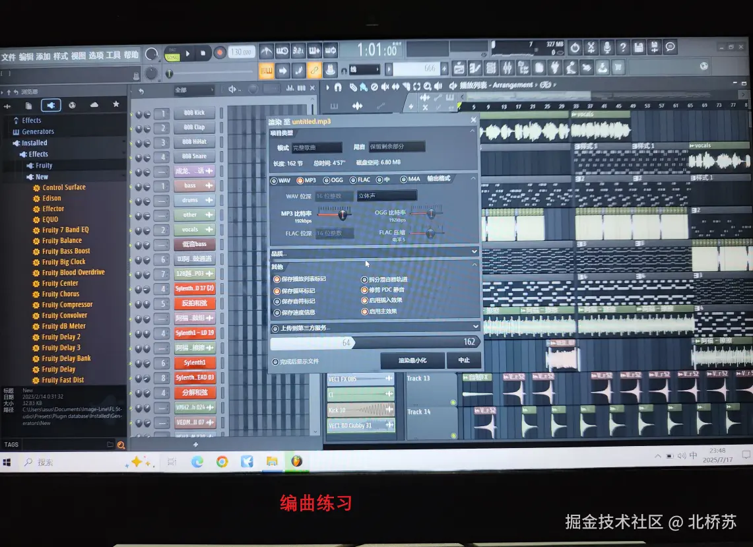
Task: Click the question mark help icon
Action: (623, 48)
